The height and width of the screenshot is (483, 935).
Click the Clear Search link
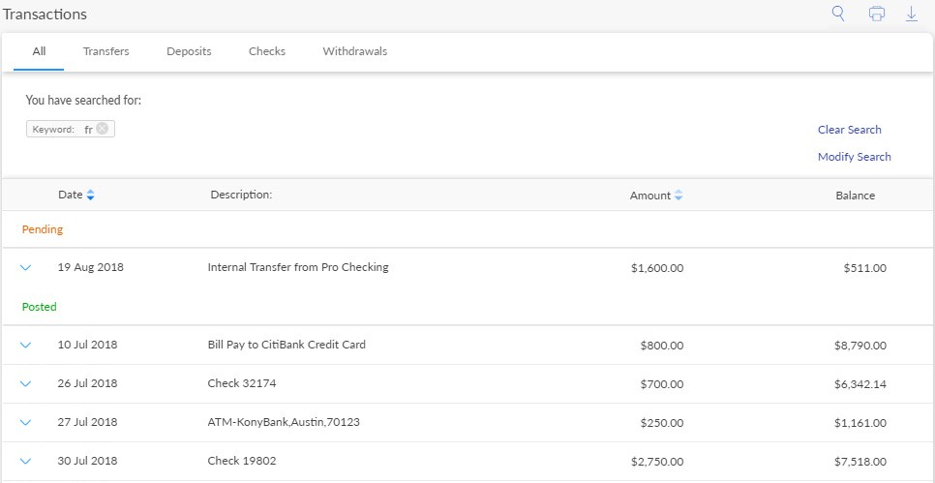pyautogui.click(x=849, y=130)
